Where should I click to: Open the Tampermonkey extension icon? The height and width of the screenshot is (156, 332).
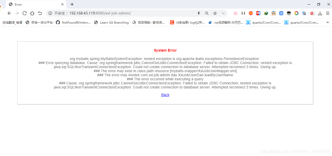(x=289, y=13)
